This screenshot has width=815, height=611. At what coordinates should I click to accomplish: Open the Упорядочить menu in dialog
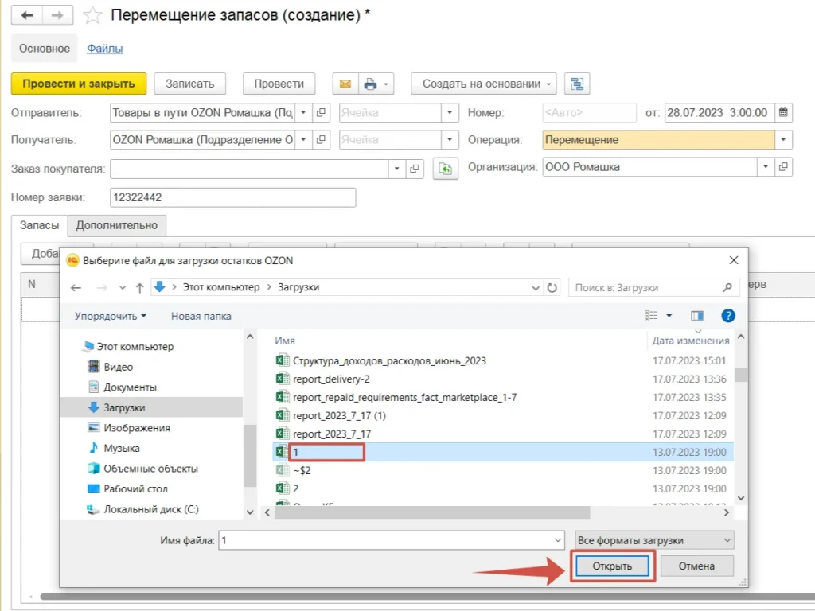coord(110,316)
